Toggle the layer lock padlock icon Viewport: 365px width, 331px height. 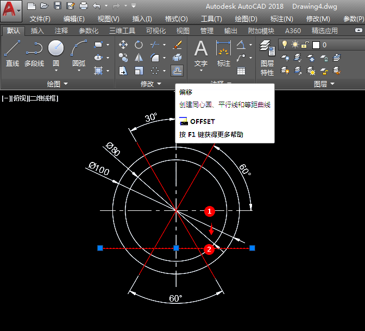click(305, 45)
